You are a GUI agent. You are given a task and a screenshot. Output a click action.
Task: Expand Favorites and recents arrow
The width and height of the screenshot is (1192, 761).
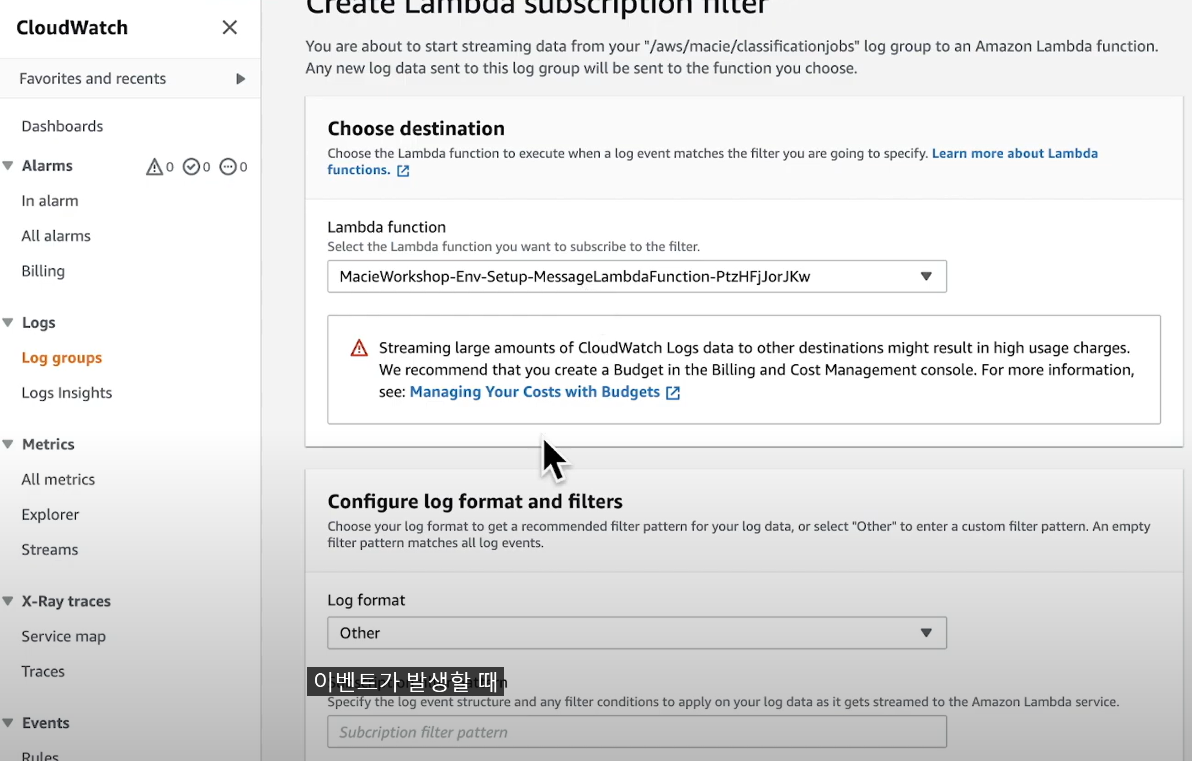point(240,79)
